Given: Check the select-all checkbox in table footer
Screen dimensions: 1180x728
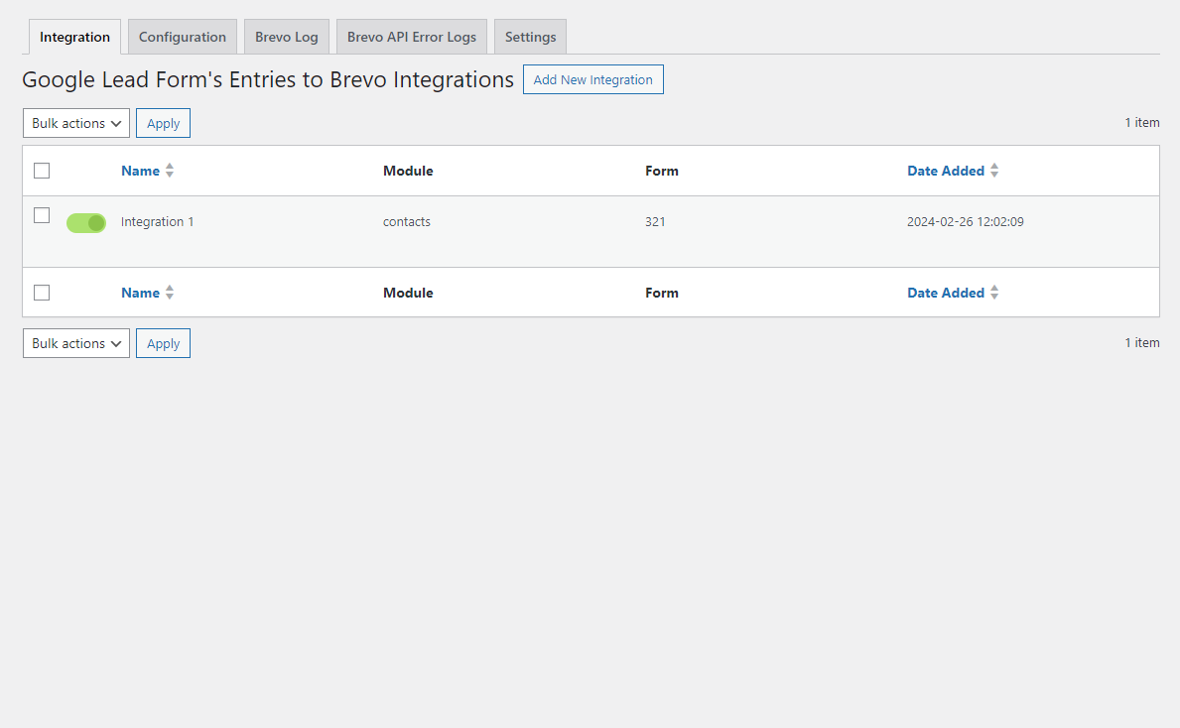Looking at the screenshot, I should click(x=42, y=293).
